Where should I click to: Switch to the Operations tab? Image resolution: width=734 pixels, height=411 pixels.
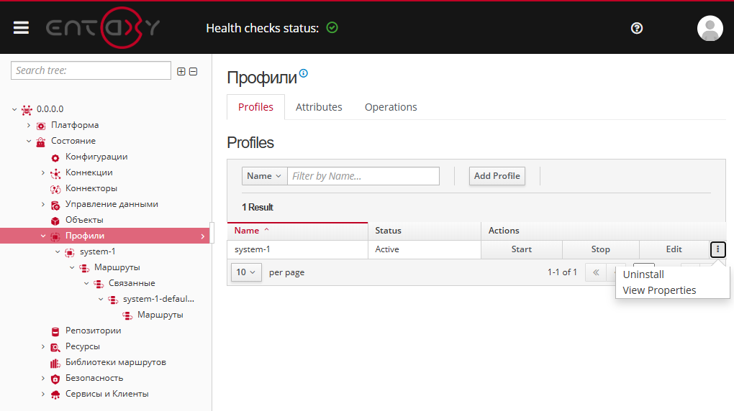[391, 107]
